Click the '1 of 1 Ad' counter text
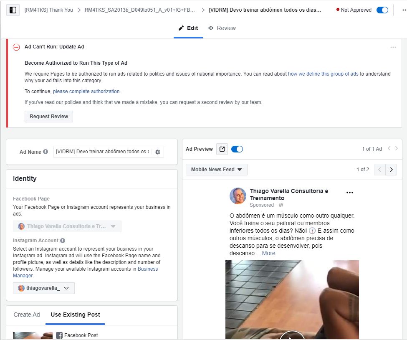The width and height of the screenshot is (407, 340). point(372,149)
